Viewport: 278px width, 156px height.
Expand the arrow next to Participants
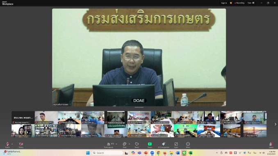click(116, 144)
